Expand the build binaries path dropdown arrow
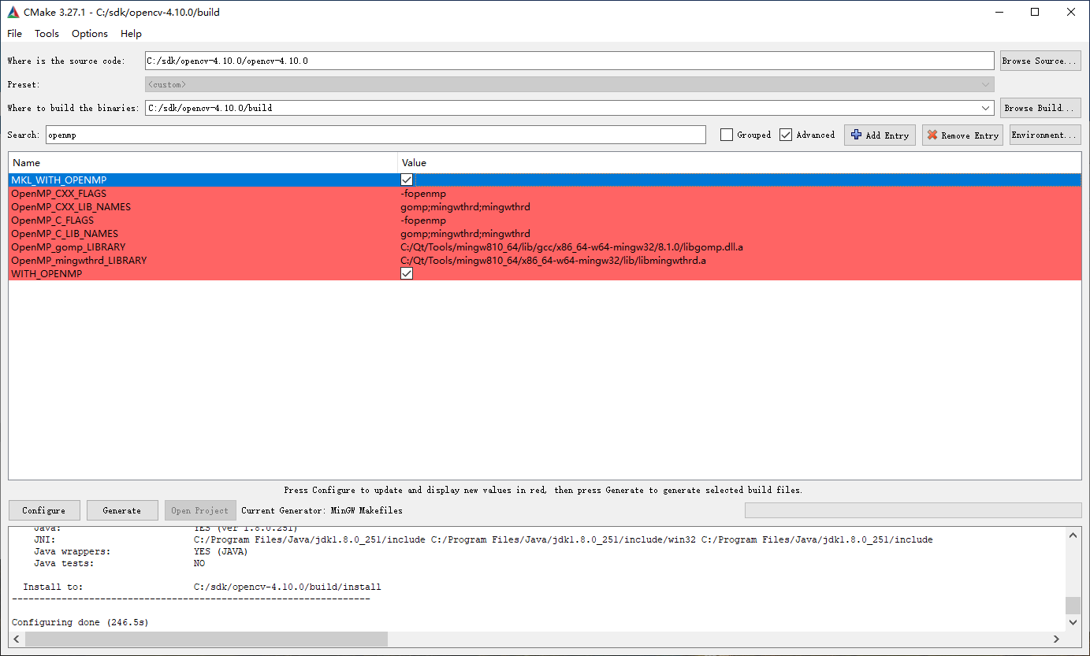 pos(986,108)
